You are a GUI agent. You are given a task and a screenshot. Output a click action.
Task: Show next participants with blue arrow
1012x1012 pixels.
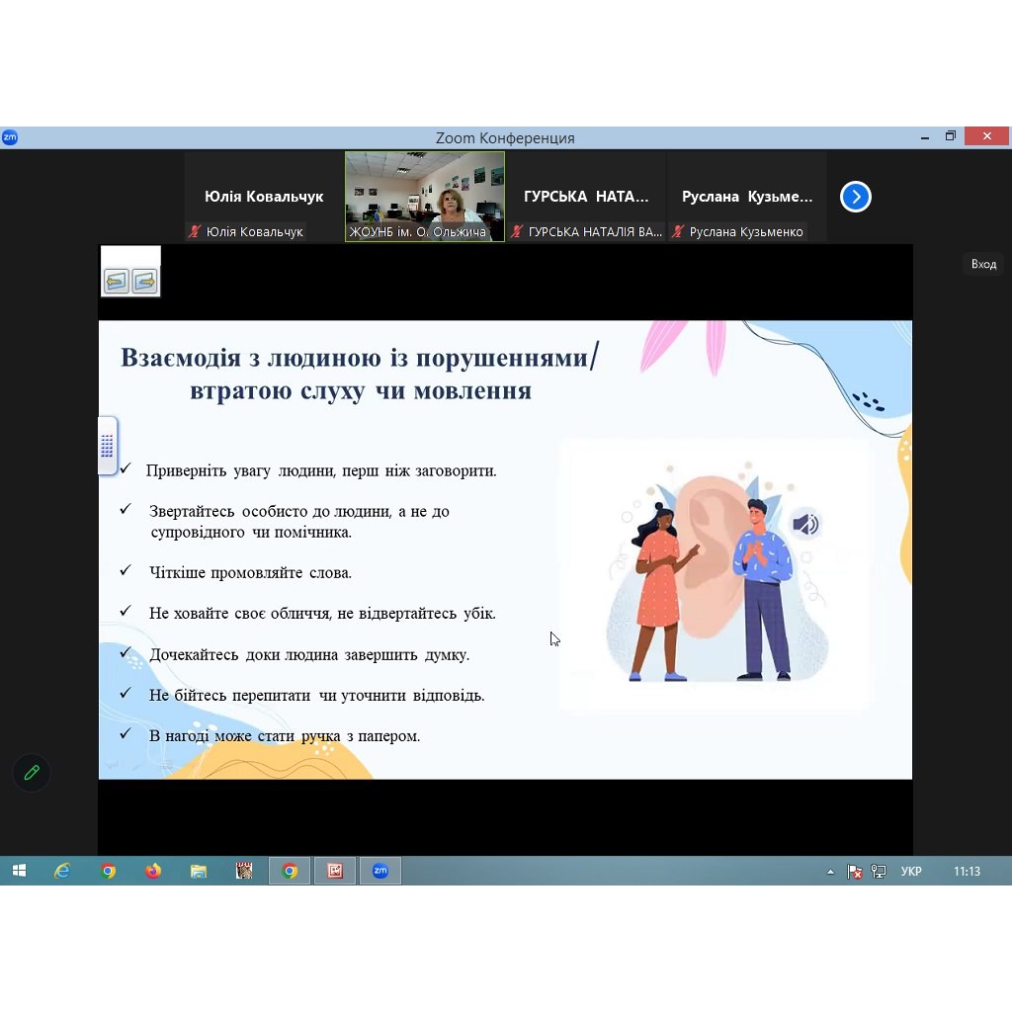(x=855, y=197)
